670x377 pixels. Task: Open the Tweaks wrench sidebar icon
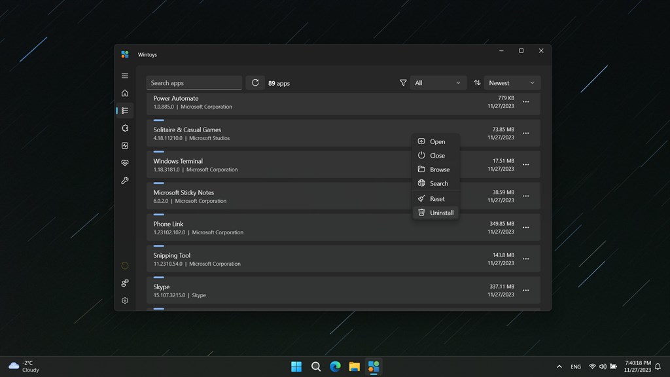pos(125,181)
